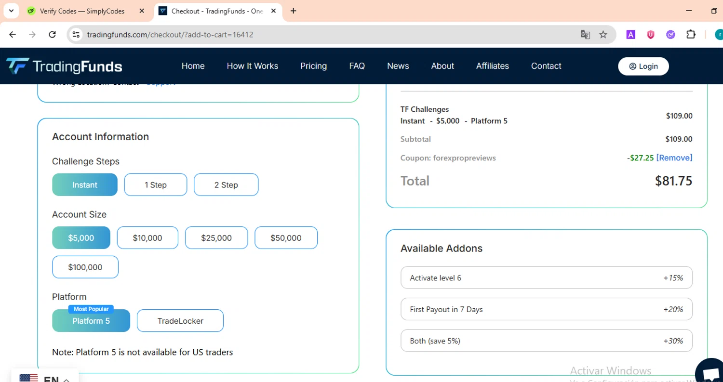
Task: Select the Instant challenge step
Action: point(85,184)
